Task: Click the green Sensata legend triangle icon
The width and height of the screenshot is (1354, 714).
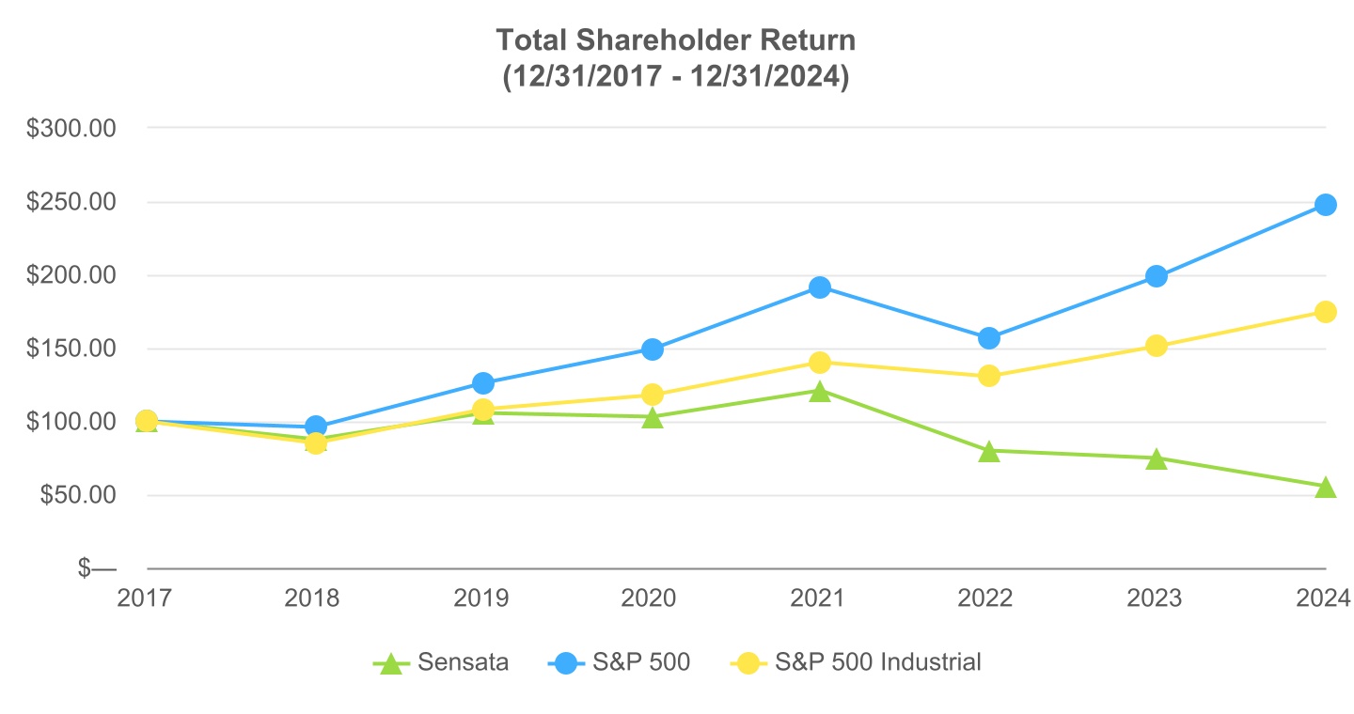Action: click(x=391, y=663)
